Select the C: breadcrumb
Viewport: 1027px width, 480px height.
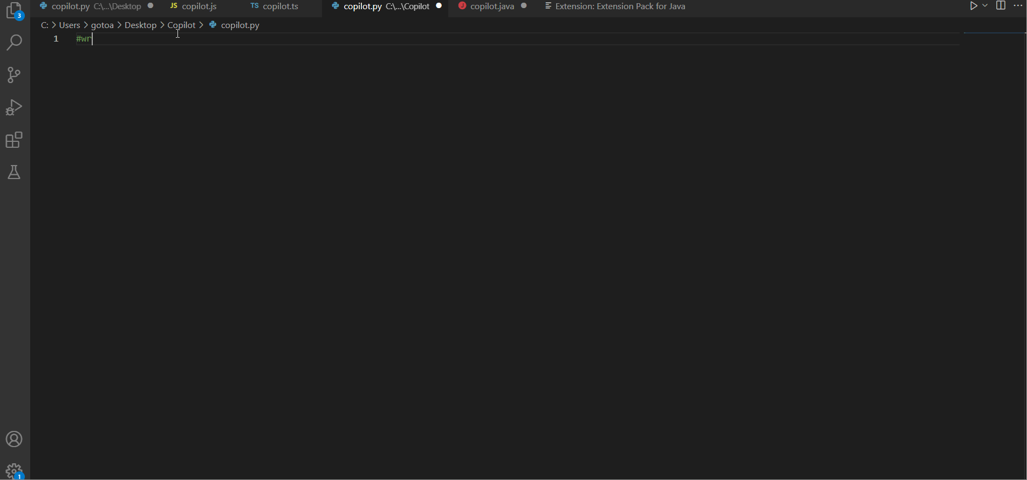click(45, 25)
